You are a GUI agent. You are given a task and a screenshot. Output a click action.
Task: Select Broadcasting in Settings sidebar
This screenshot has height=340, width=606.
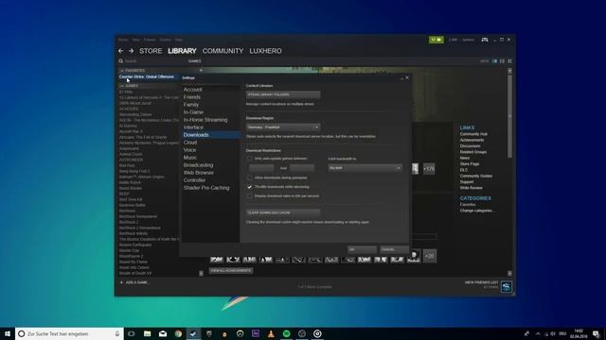(x=198, y=165)
